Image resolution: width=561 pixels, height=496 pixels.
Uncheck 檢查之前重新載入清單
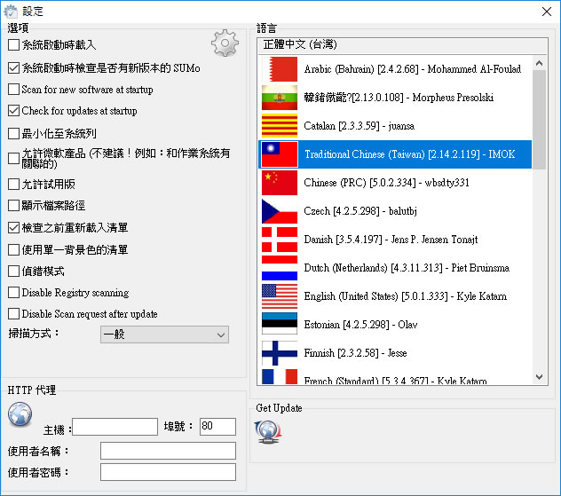point(13,227)
